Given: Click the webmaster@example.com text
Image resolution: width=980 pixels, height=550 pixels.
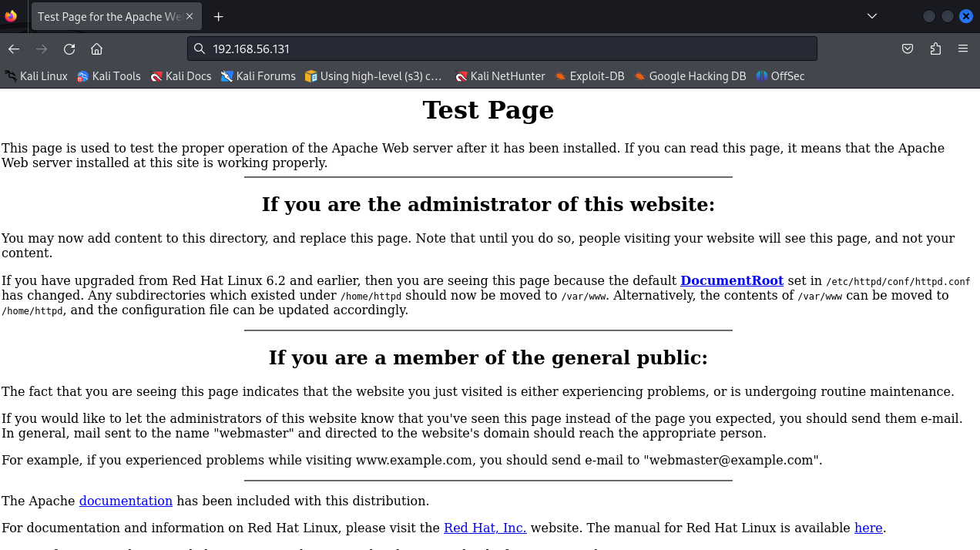Looking at the screenshot, I should [730, 460].
